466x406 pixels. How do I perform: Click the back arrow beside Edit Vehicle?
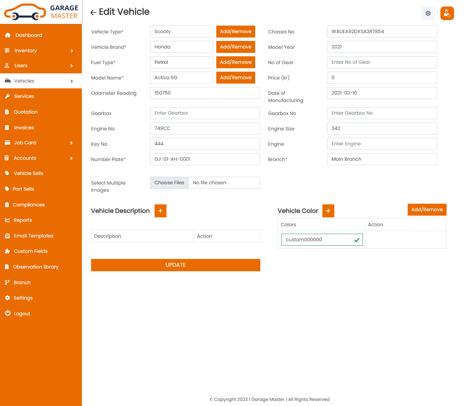tap(93, 13)
